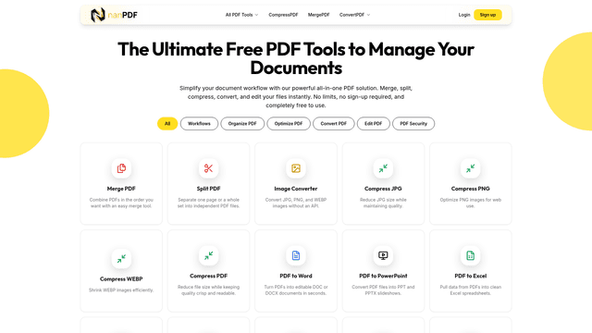
Task: Click the Compress WEBP title
Action: tap(121, 279)
